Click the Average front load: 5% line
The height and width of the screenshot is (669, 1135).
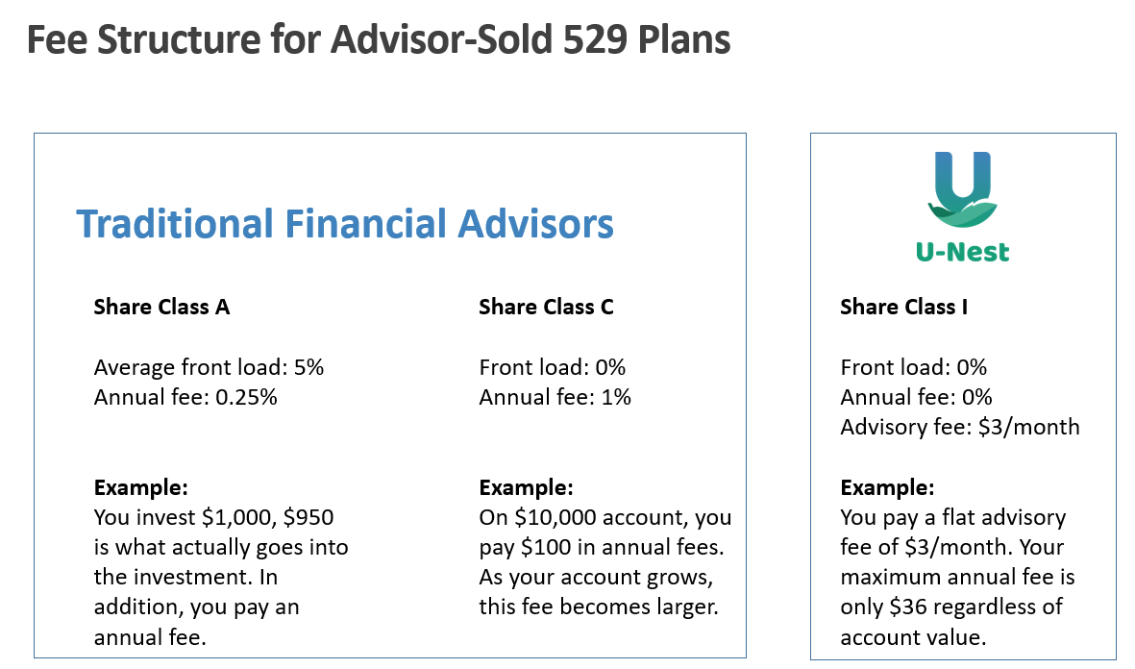(x=209, y=367)
